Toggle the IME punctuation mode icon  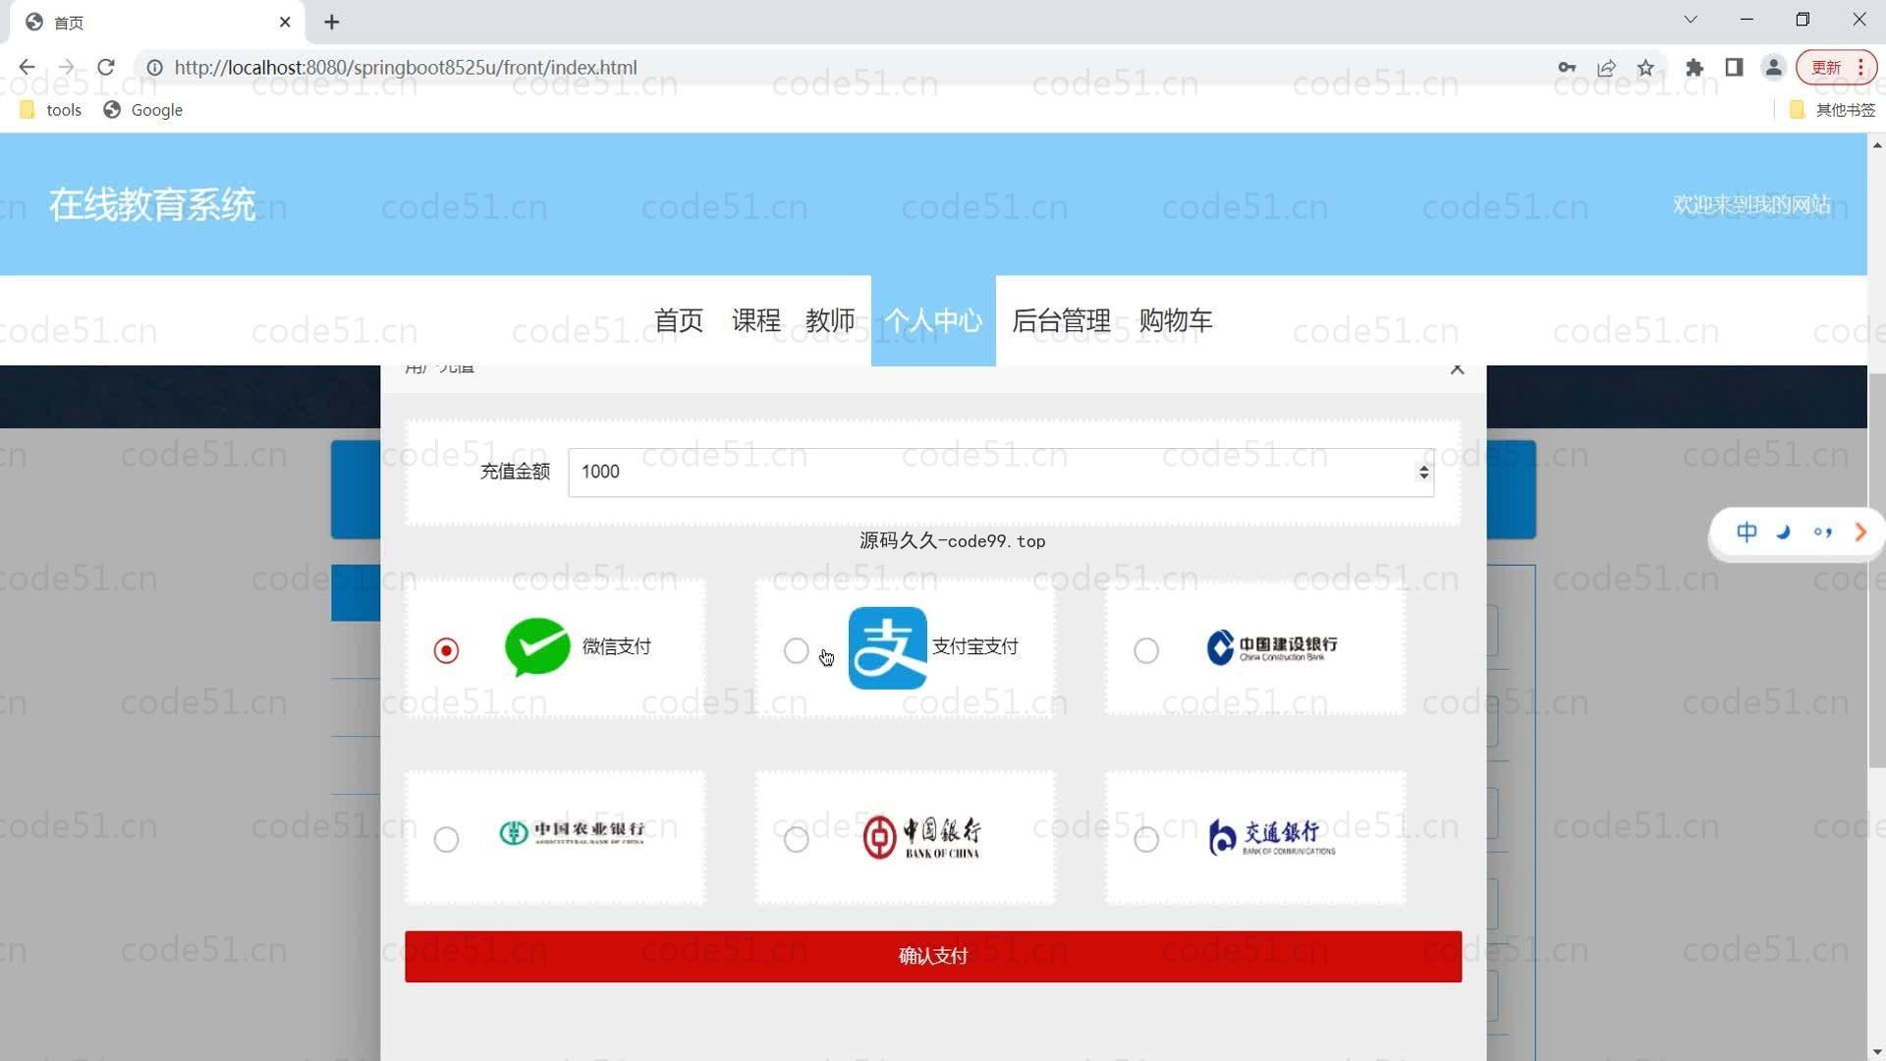point(1822,531)
